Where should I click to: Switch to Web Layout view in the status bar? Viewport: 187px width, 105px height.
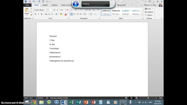pyautogui.click(x=136, y=98)
